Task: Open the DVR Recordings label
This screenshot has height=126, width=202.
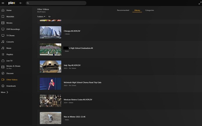Action: pyautogui.click(x=13, y=29)
